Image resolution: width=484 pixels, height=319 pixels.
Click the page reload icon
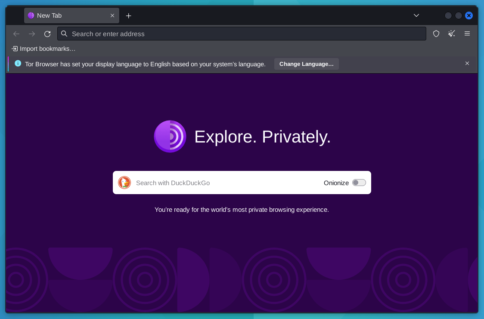pos(47,34)
